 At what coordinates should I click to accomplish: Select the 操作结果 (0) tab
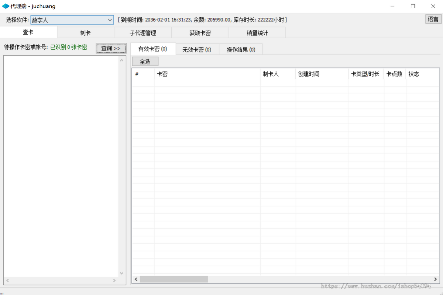click(x=241, y=49)
